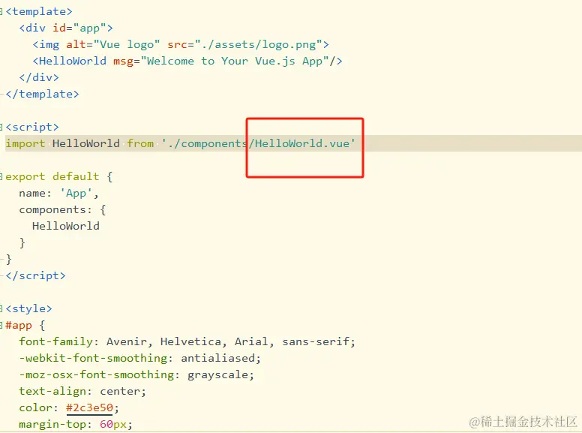
Task: Click the opening <template> tag
Action: point(39,11)
